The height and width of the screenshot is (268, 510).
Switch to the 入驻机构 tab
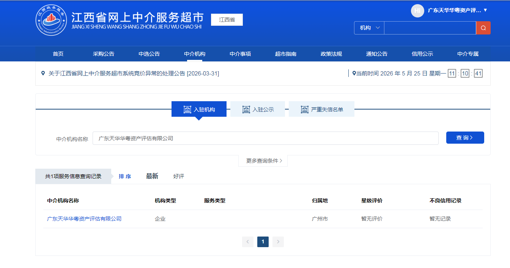(199, 109)
